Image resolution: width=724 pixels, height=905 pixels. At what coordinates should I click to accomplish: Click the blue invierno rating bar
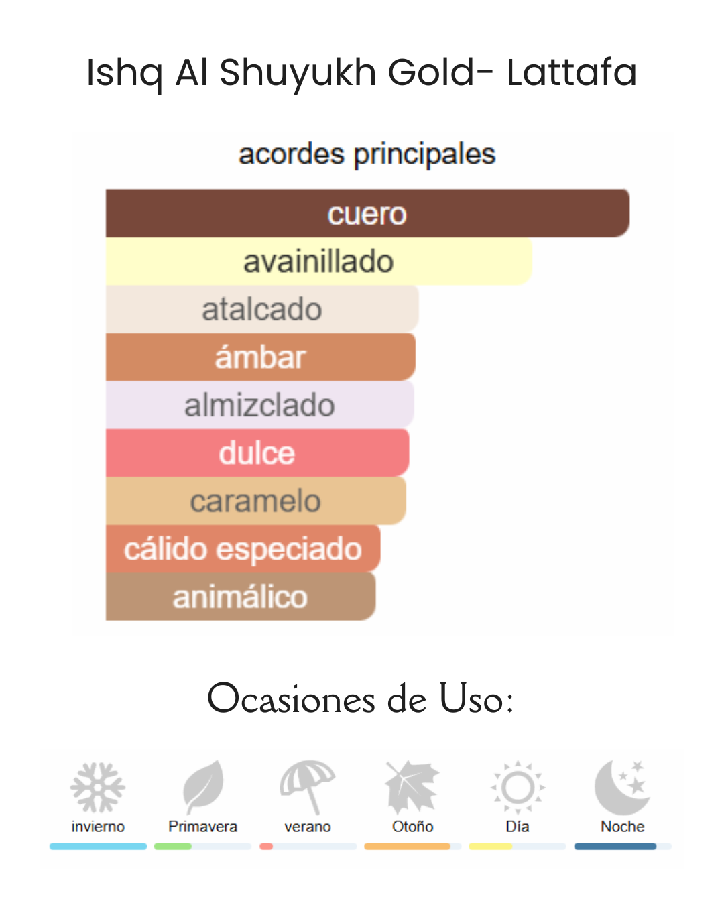coord(98,846)
